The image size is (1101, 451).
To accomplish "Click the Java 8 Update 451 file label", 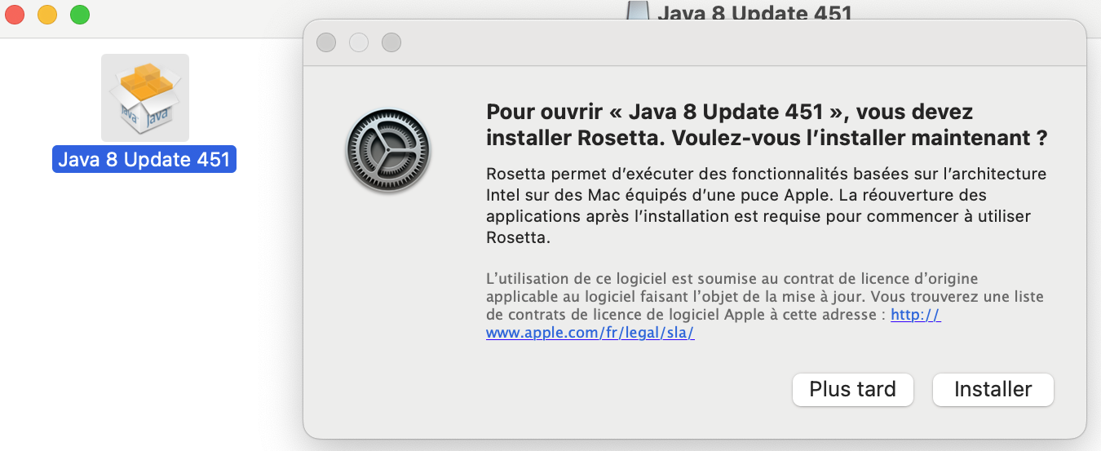I will 144,159.
